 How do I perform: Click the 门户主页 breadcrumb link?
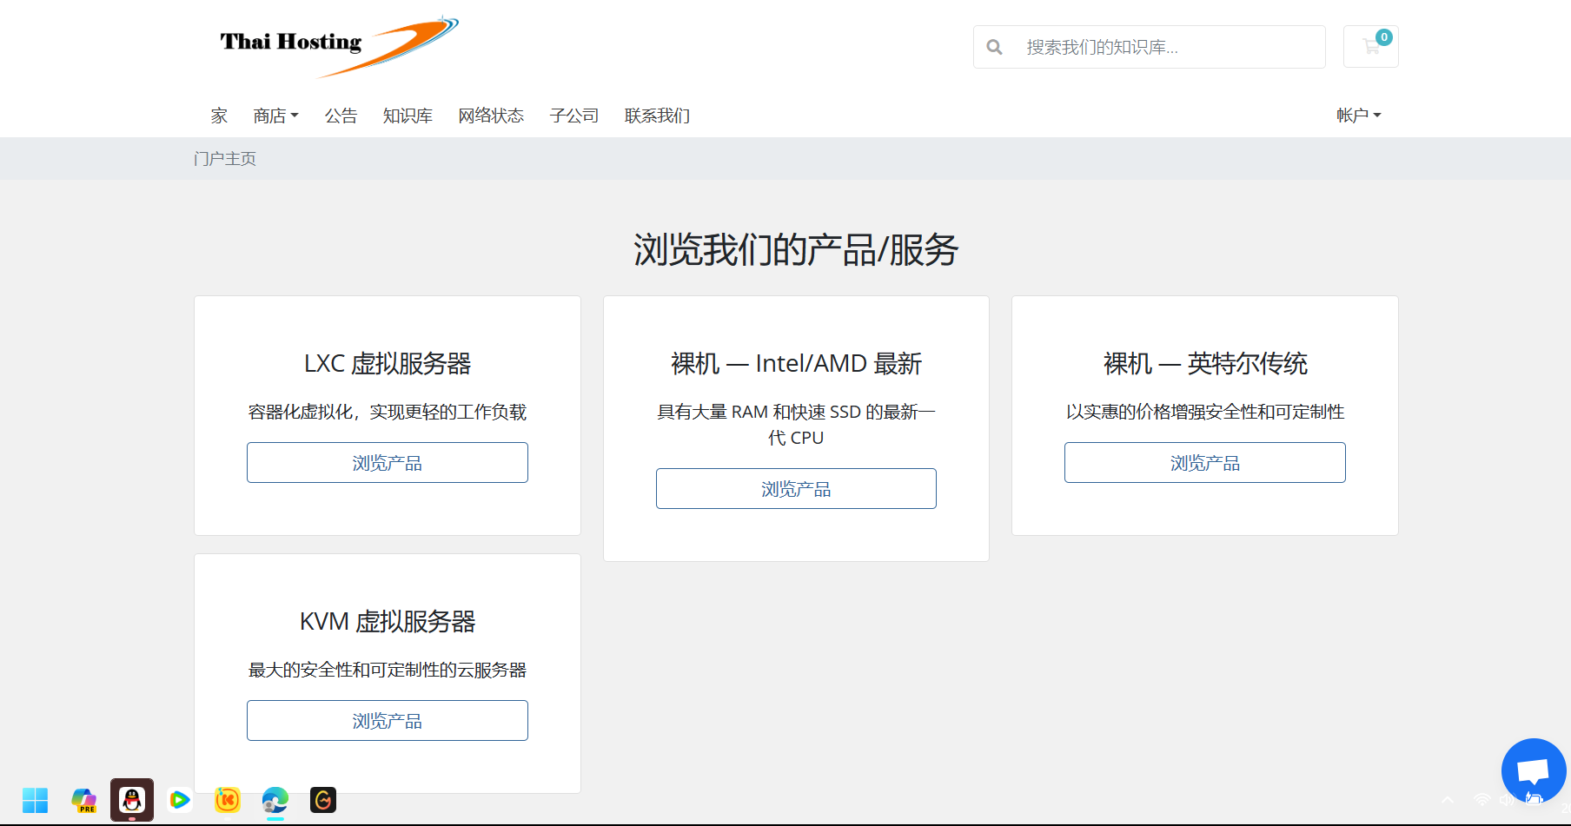pyautogui.click(x=225, y=159)
